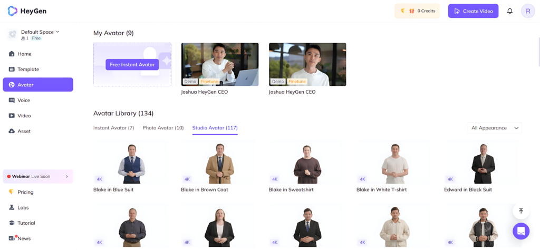This screenshot has width=540, height=250.
Task: Click the Blake in White T-shirt label
Action: point(382,189)
